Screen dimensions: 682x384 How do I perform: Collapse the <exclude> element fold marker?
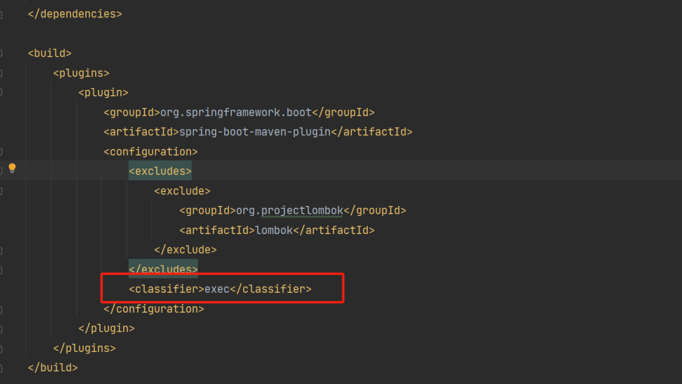1,191
